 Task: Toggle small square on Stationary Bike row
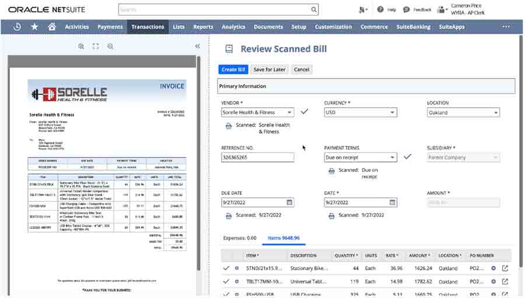[x=237, y=268]
